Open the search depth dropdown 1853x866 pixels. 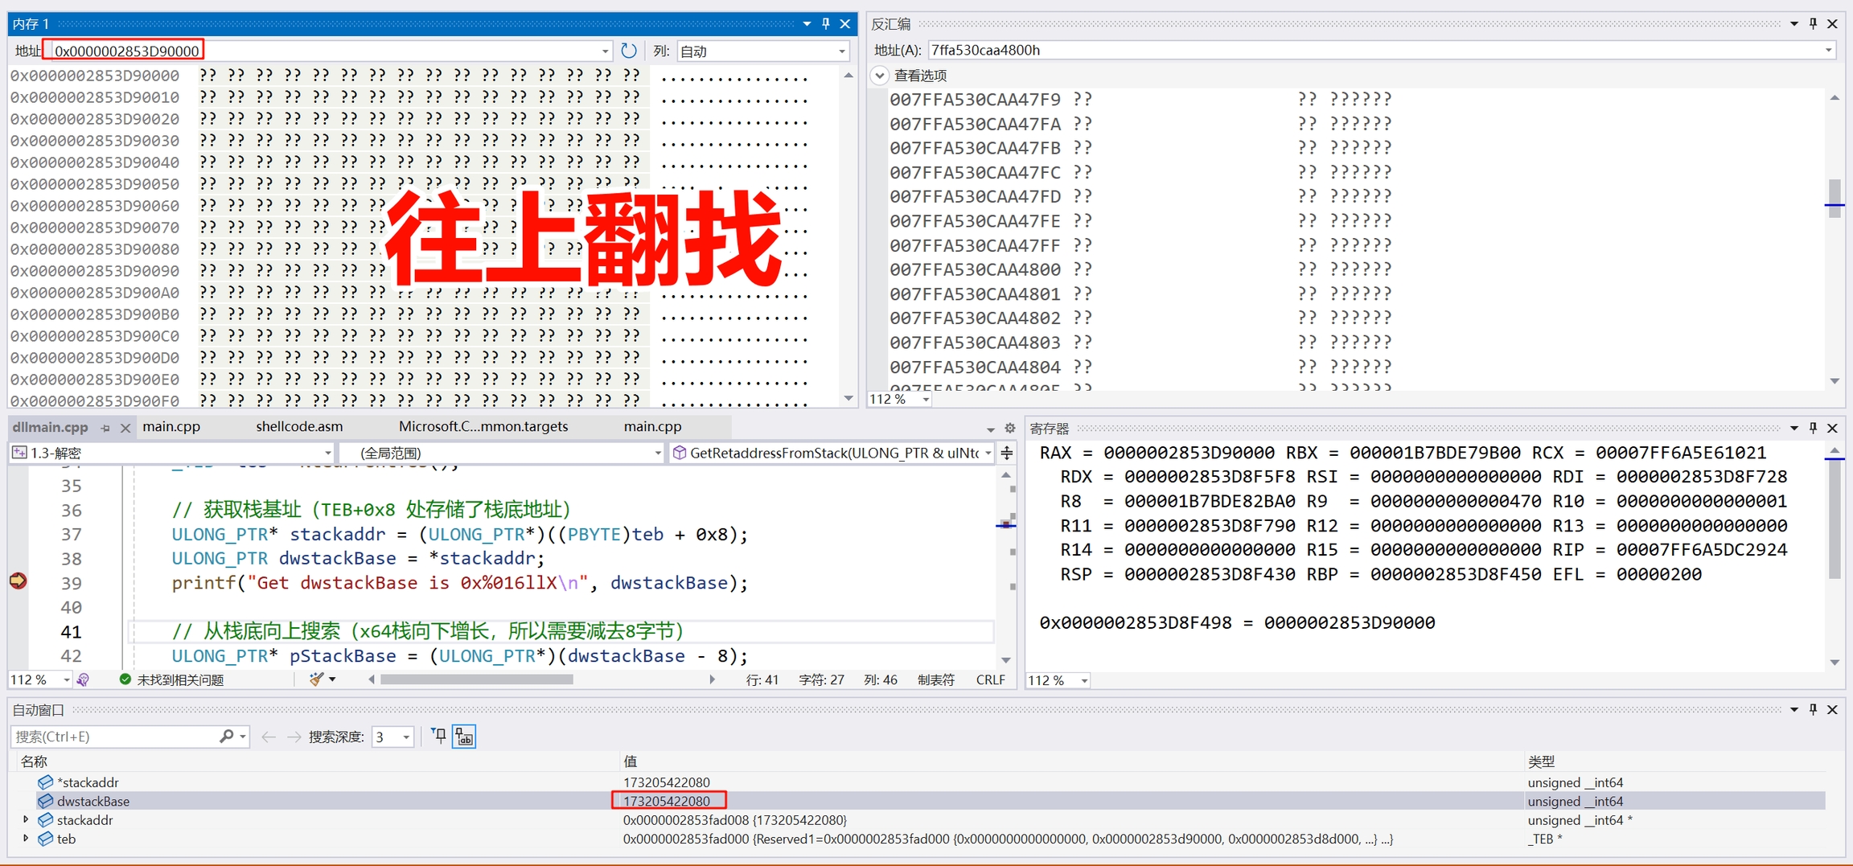(392, 737)
